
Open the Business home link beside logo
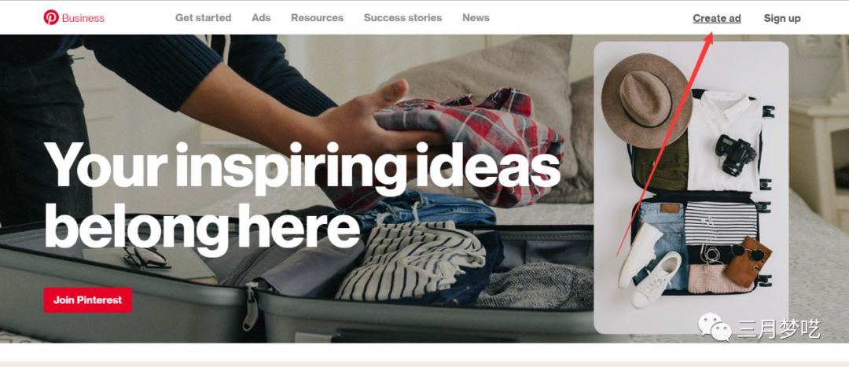tap(83, 18)
